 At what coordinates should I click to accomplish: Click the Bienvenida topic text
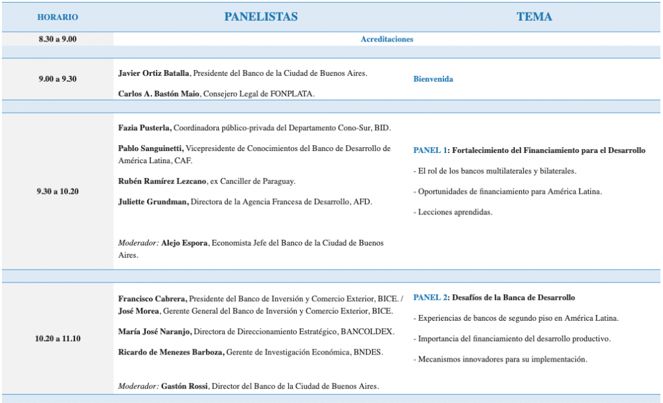pos(433,79)
